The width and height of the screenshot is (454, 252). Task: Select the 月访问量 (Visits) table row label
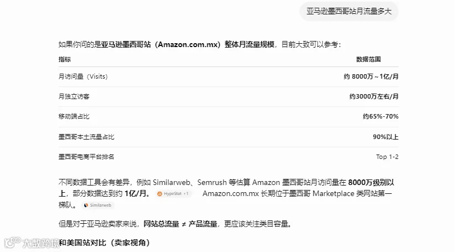coord(83,76)
